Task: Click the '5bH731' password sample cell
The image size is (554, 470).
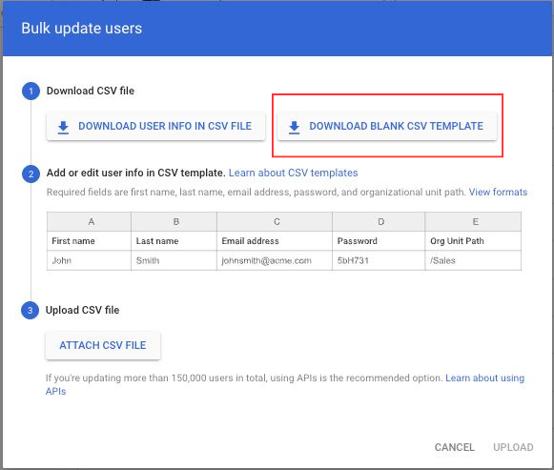Action: coord(379,260)
